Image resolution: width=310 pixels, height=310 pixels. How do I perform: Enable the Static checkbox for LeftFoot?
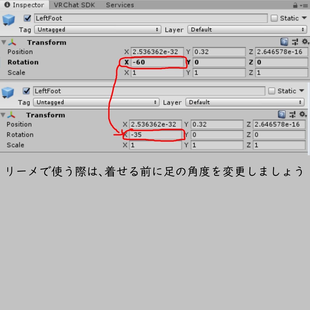pyautogui.click(x=274, y=18)
